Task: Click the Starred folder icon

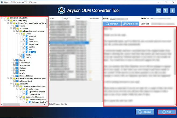Action: (x=27, y=36)
